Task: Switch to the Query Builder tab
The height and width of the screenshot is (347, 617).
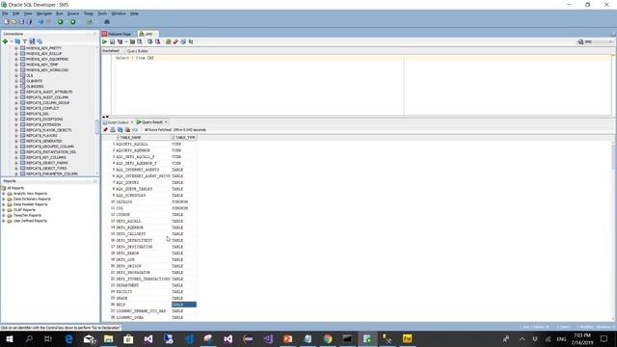Action: [x=138, y=51]
